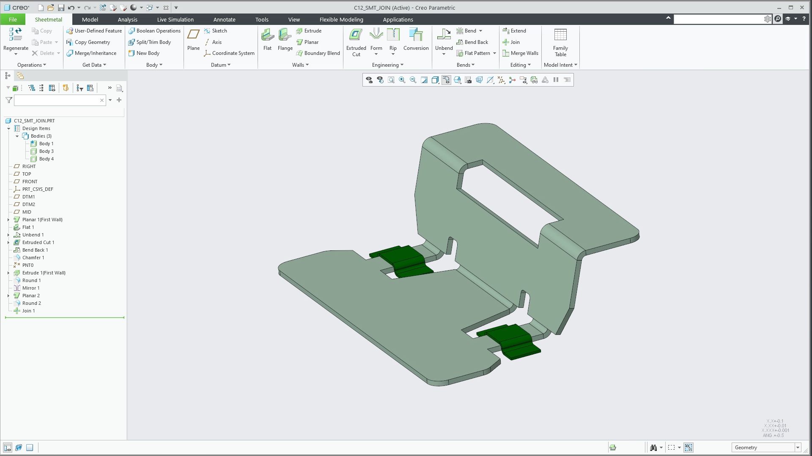Click the Boundary Blend tool
The width and height of the screenshot is (812, 456).
(318, 53)
